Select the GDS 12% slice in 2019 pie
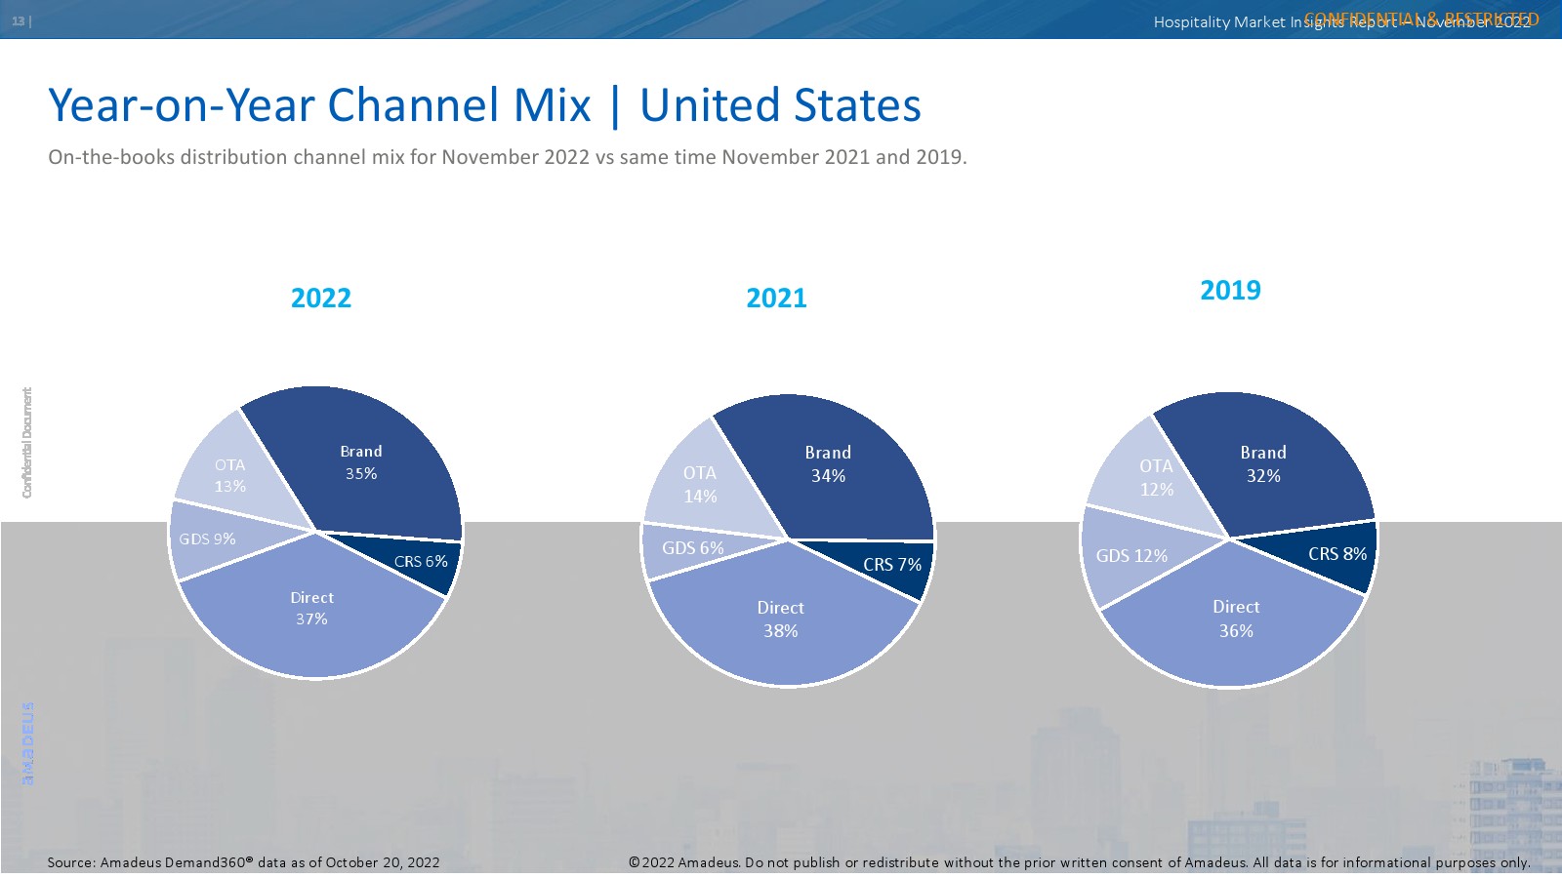Image resolution: width=1562 pixels, height=878 pixels. click(x=1131, y=556)
